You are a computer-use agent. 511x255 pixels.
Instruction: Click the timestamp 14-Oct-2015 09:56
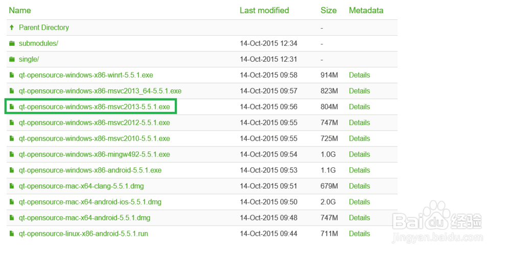tap(269, 107)
